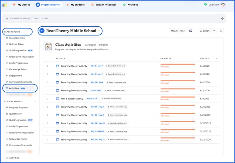Open class Curriculum Standards report
Screen dimensions: 235x163
(x=20, y=82)
